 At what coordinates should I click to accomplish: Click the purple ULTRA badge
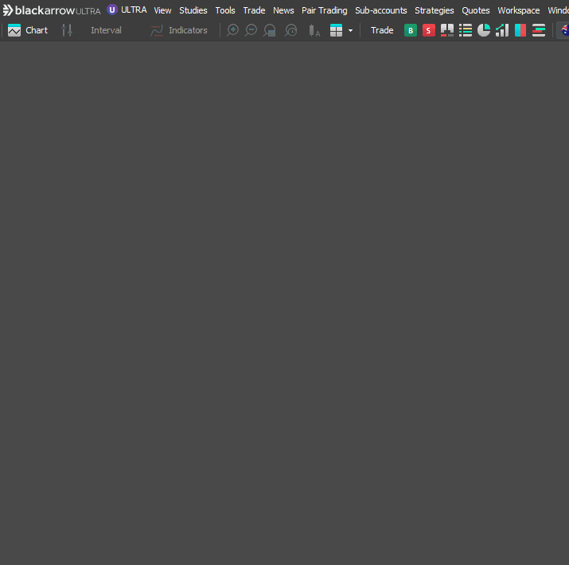pos(112,10)
